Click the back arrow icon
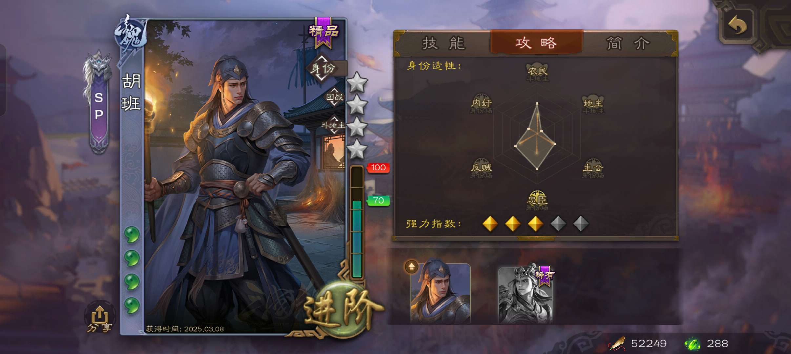 [x=737, y=25]
